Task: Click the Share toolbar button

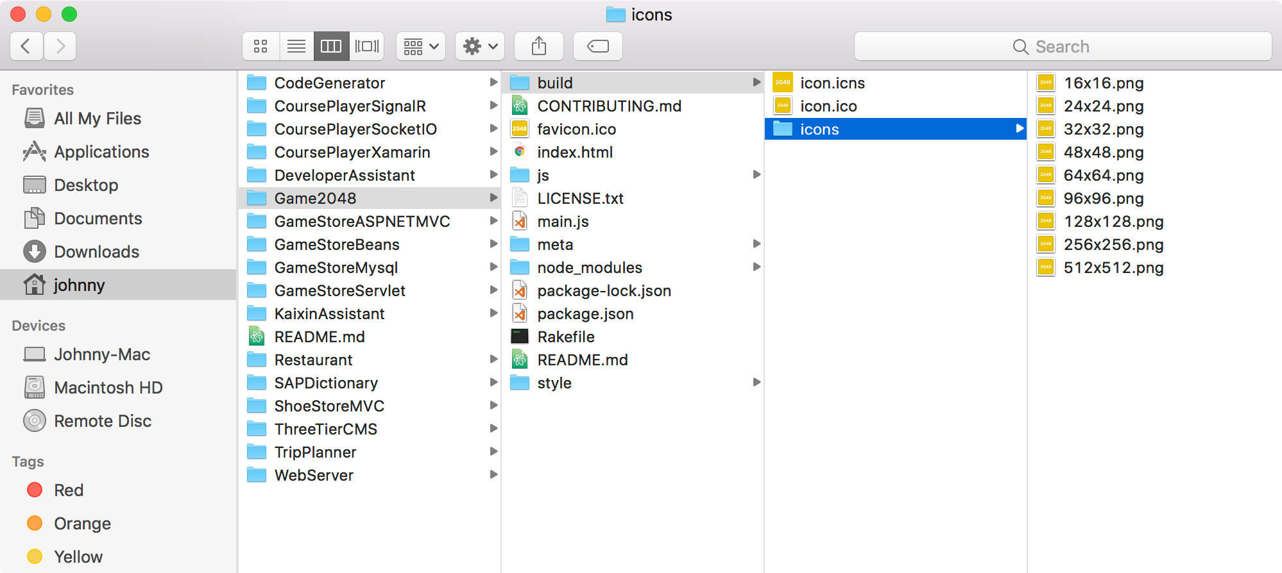Action: pyautogui.click(x=539, y=46)
